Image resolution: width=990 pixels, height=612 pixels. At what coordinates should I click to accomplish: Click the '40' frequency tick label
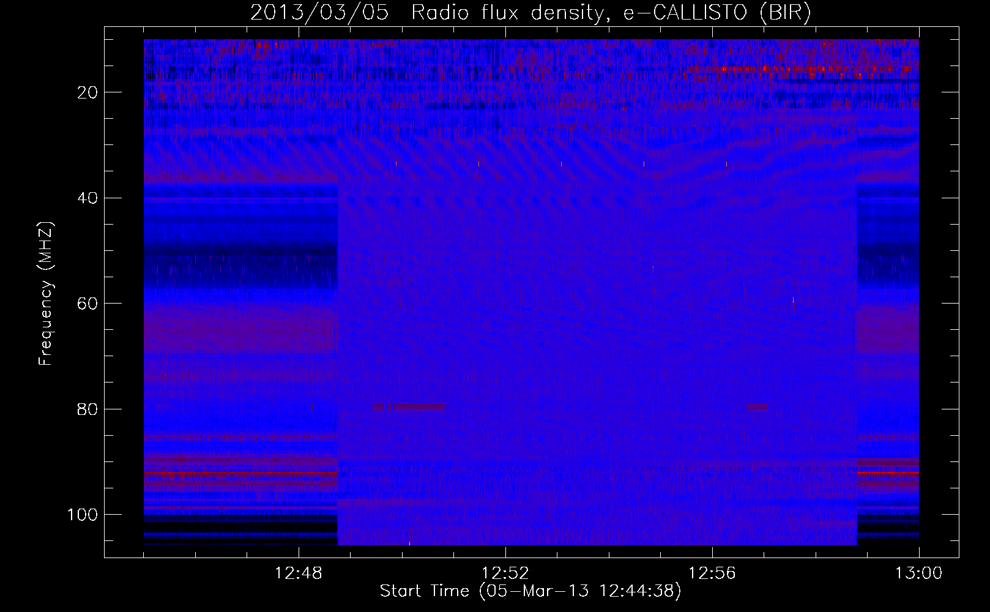point(87,198)
